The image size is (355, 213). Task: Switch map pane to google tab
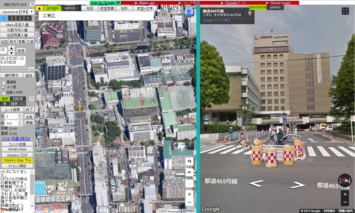52,8
